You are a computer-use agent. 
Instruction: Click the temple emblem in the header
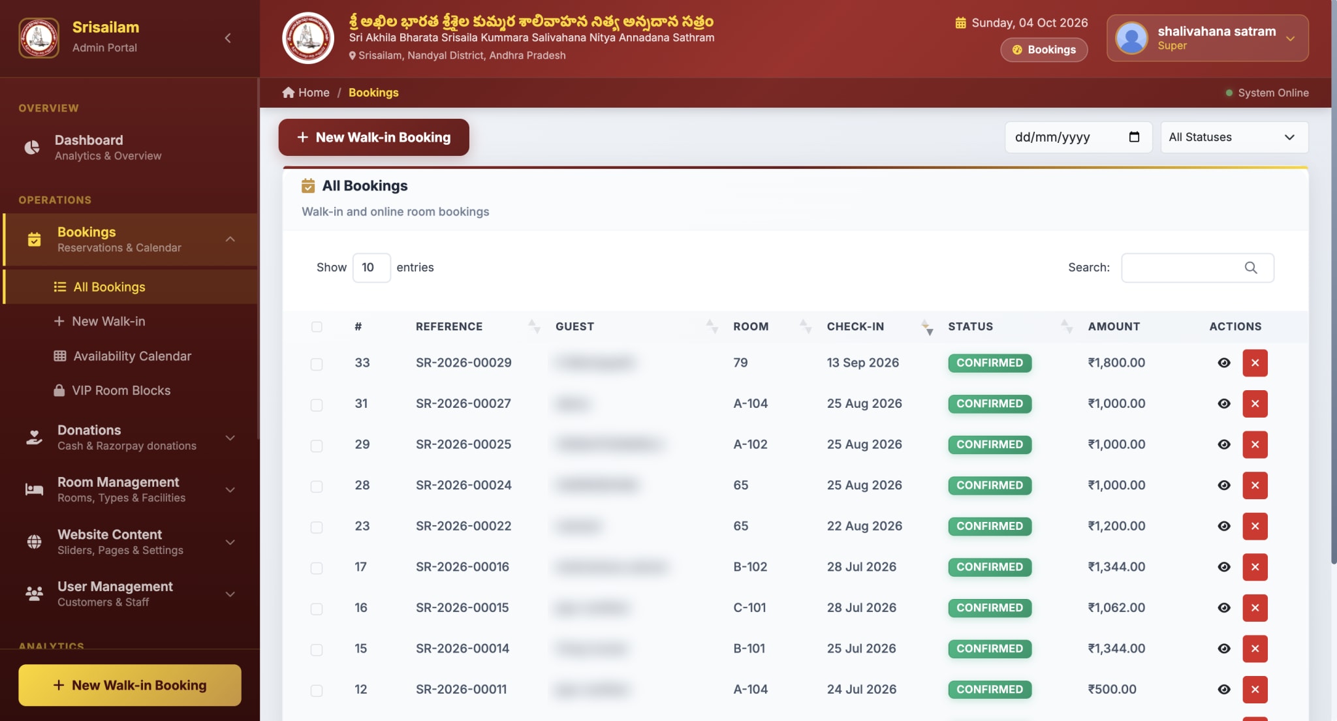[x=308, y=38]
